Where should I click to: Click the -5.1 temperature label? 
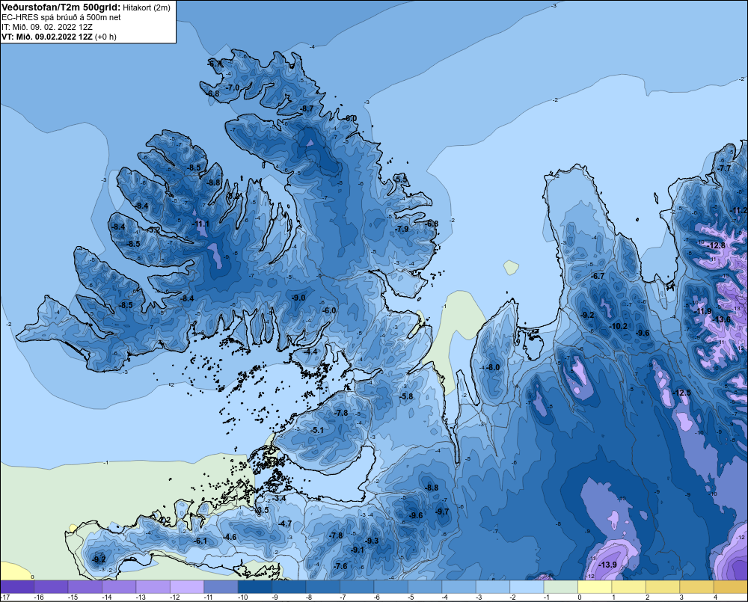(316, 430)
